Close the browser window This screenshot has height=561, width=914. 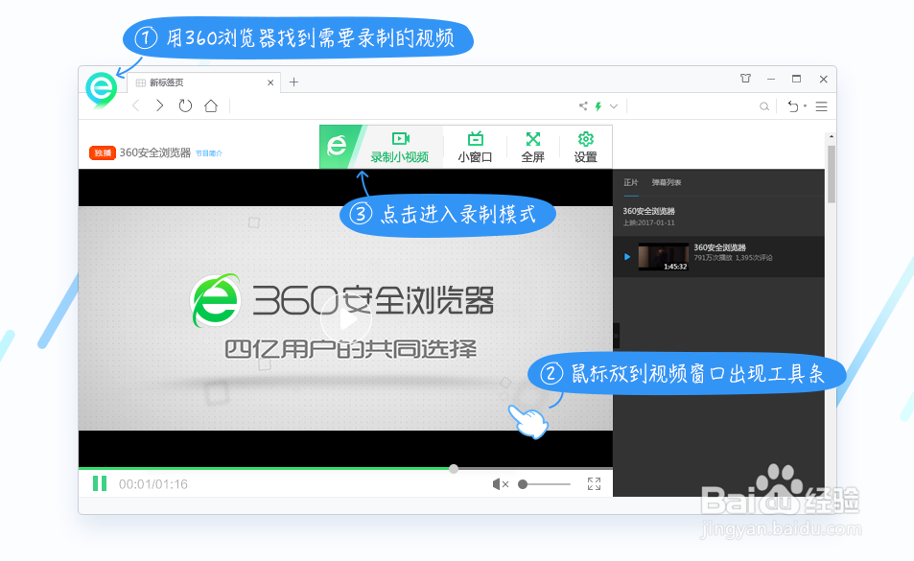point(823,80)
